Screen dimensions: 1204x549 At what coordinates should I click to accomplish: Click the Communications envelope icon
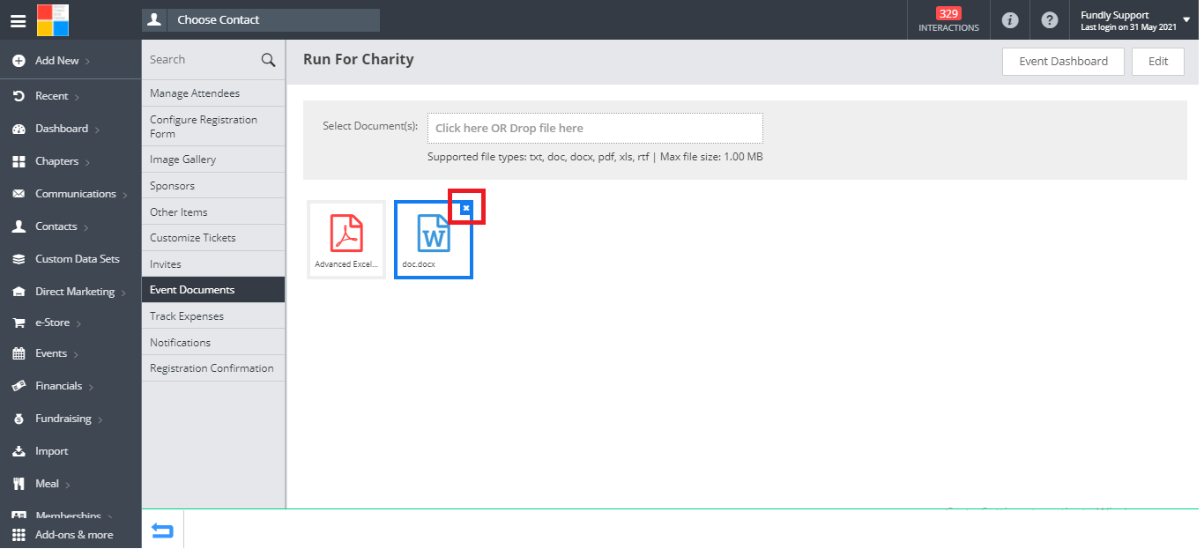[x=19, y=194]
